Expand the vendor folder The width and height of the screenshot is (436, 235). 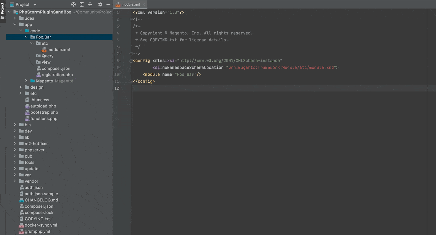click(15, 181)
